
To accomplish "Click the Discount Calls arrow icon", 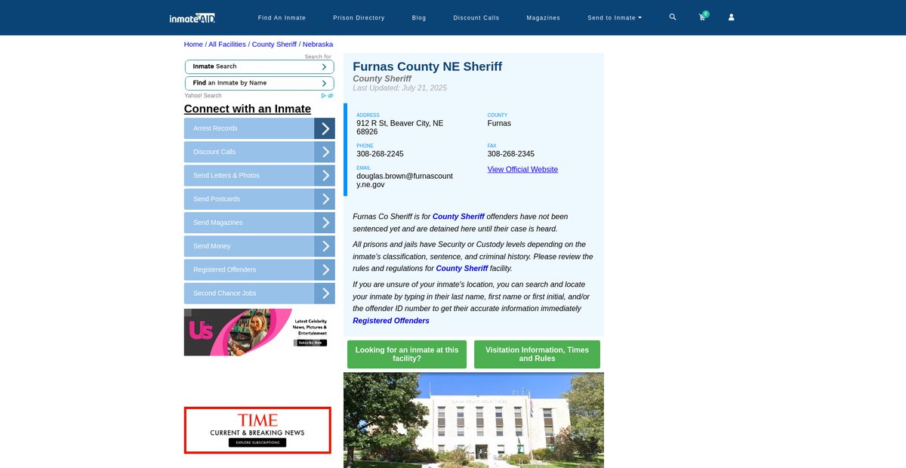I will (325, 152).
